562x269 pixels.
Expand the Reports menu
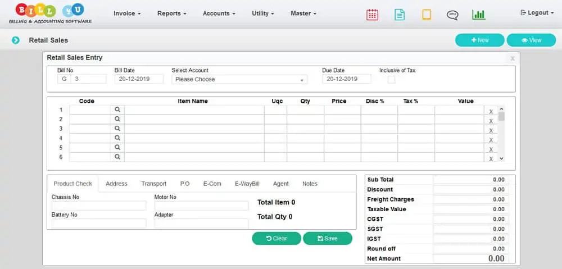pos(171,13)
